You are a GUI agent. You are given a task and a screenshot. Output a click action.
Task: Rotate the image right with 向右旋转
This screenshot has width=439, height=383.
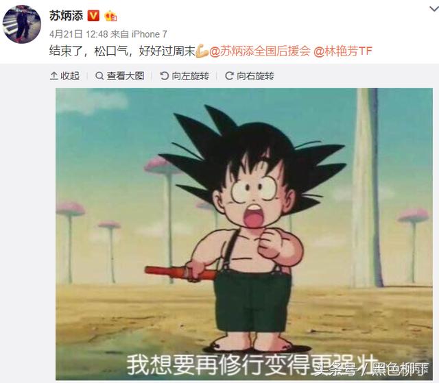click(250, 76)
